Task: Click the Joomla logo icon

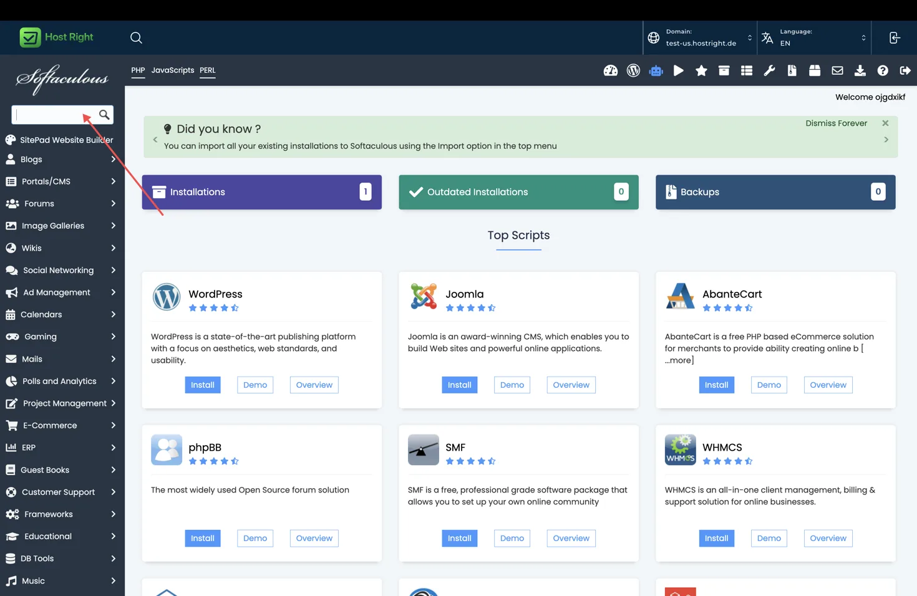Action: pos(424,297)
